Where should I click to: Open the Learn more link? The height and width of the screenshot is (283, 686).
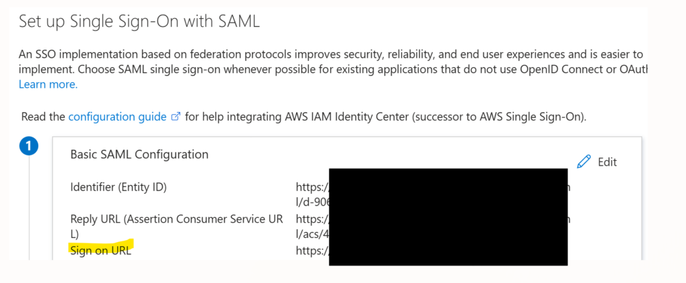pyautogui.click(x=48, y=84)
